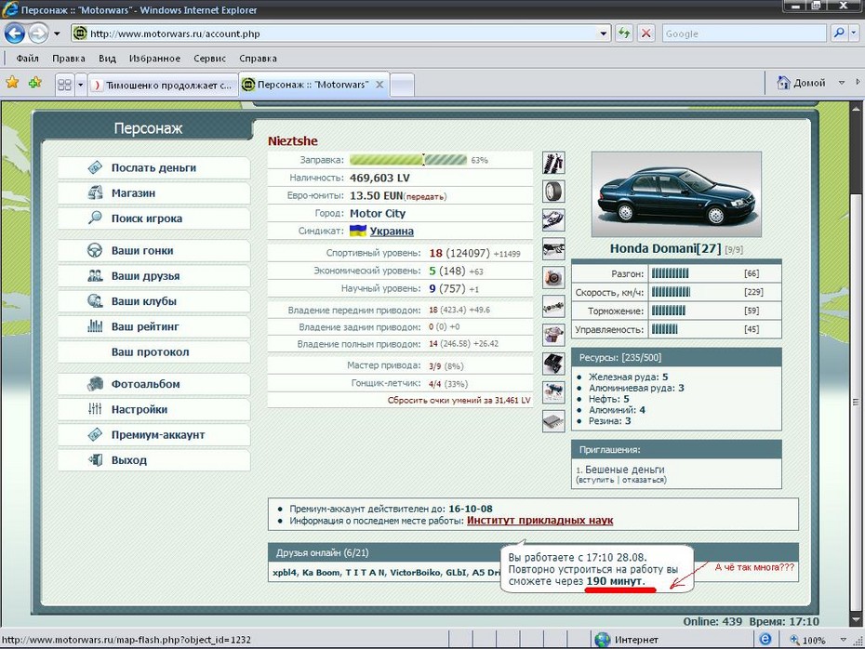Open the black pedal-box part icon
This screenshot has height=649, width=865.
tap(553, 364)
